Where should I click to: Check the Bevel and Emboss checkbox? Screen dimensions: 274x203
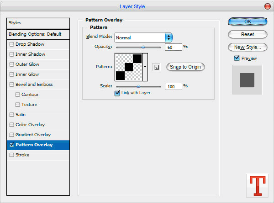tap(11, 85)
